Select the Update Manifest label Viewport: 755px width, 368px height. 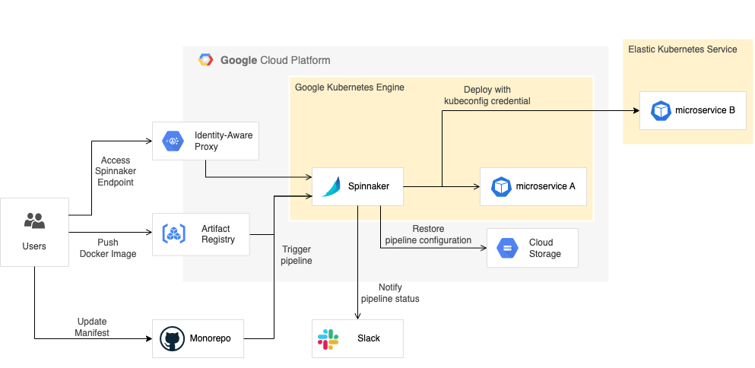(92, 327)
